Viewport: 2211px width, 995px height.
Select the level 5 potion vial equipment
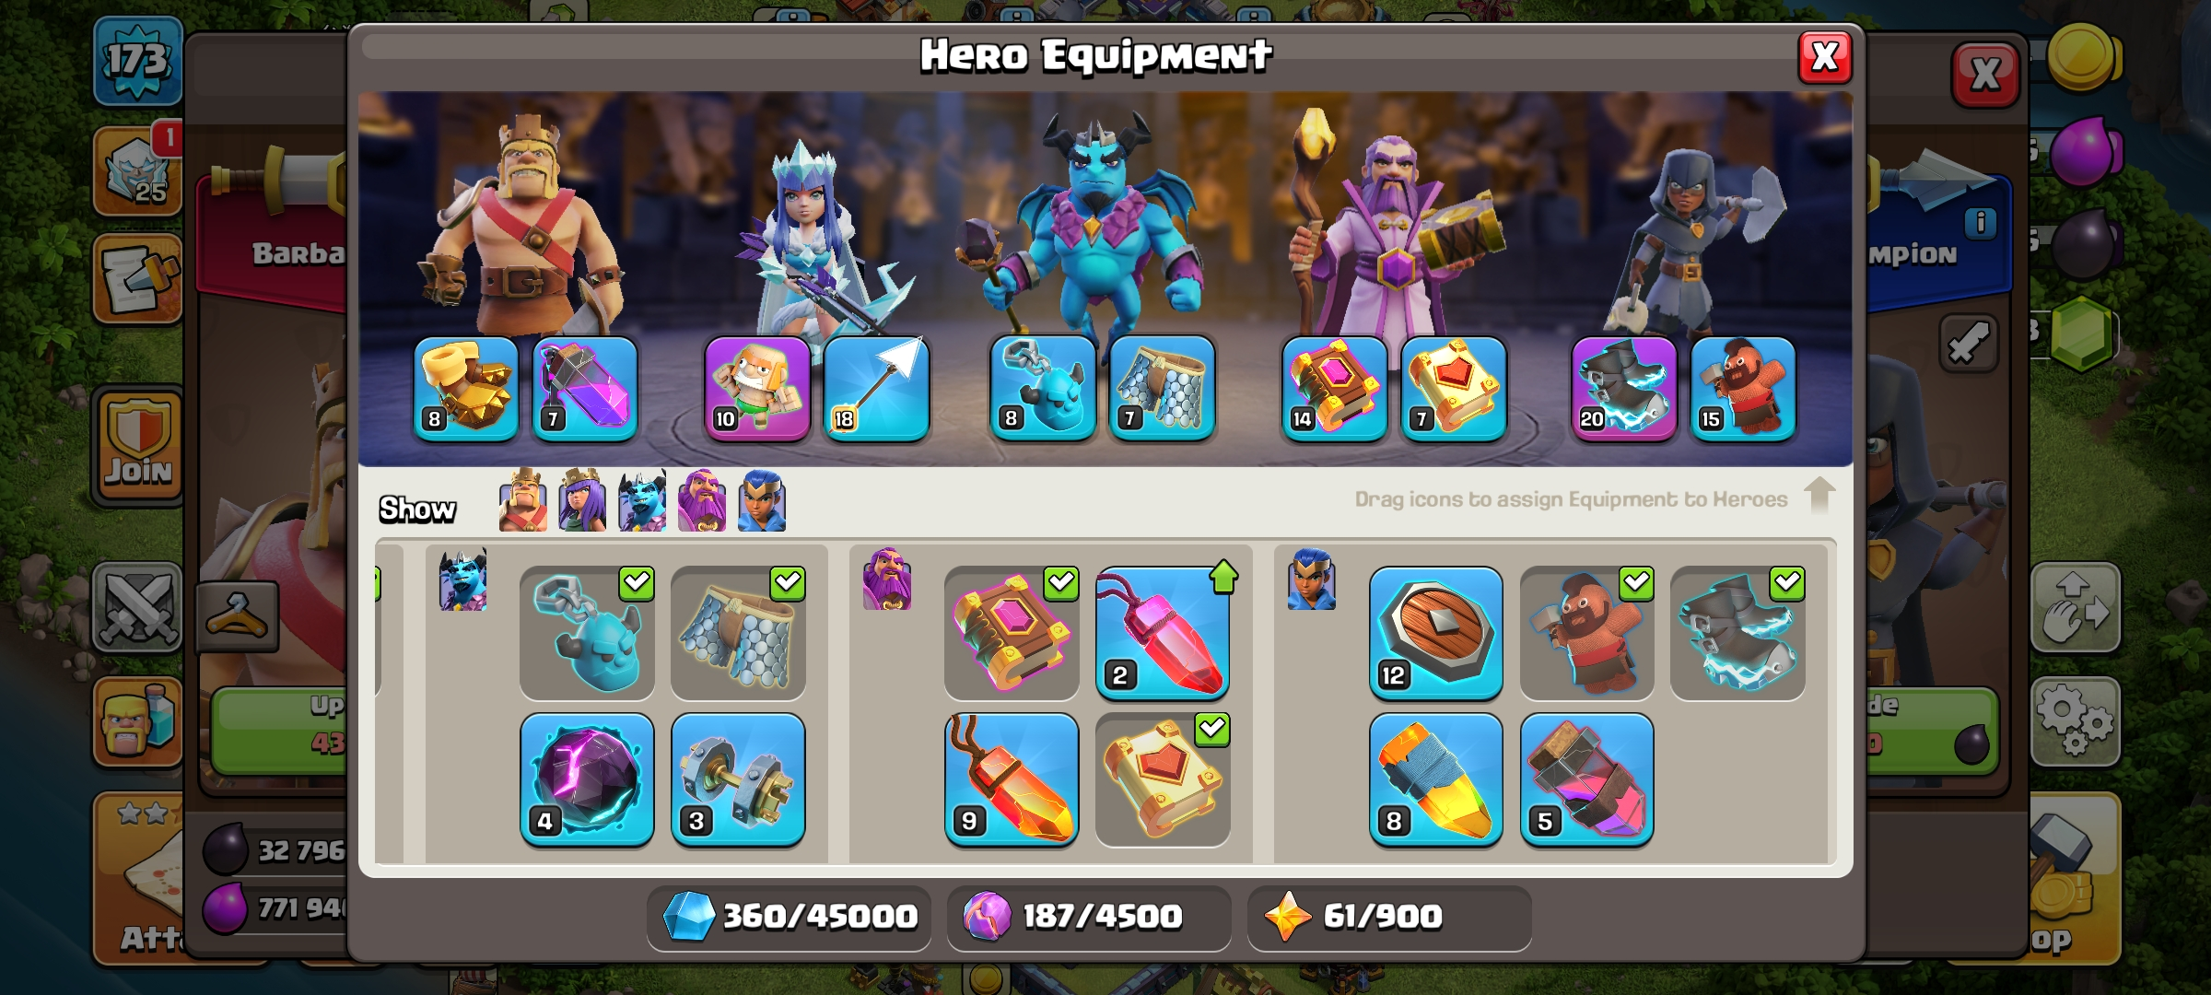pos(1586,779)
